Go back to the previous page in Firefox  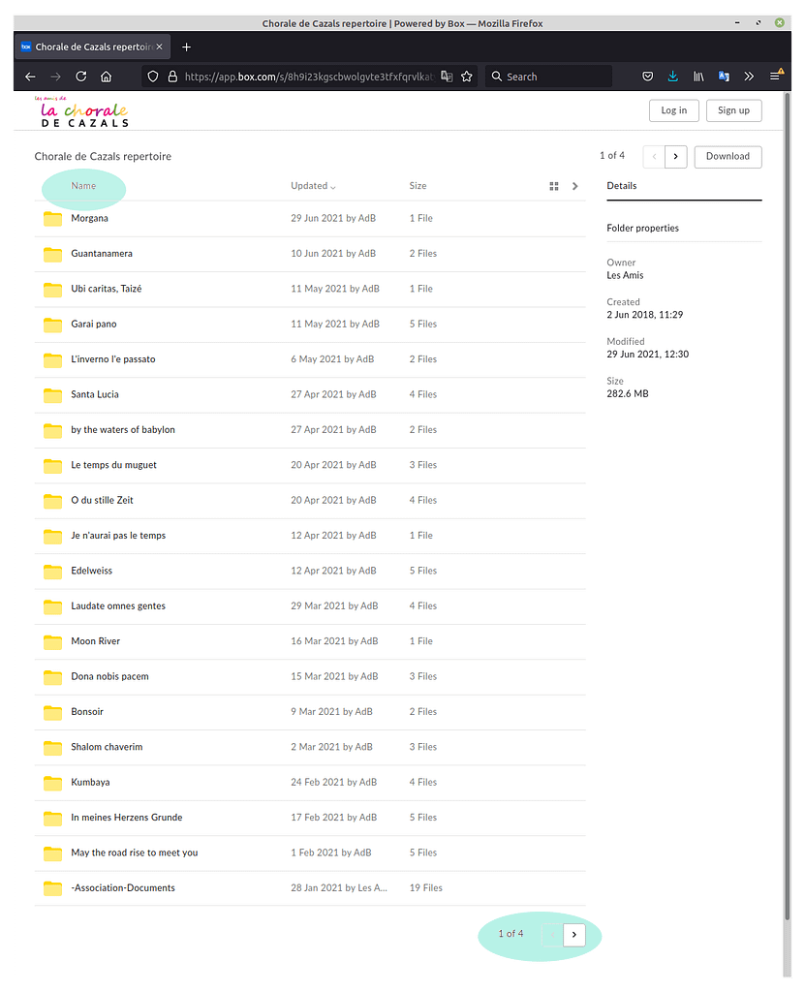tap(30, 77)
